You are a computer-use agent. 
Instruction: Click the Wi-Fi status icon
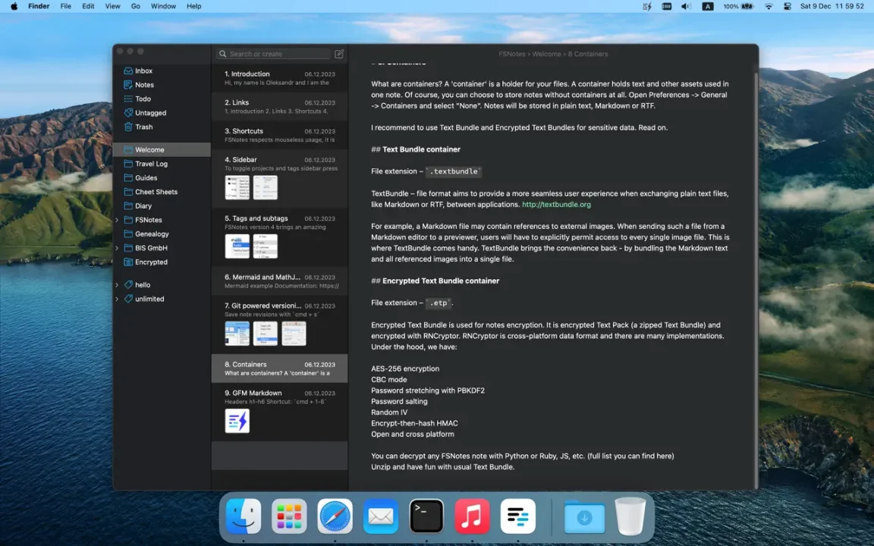point(769,6)
